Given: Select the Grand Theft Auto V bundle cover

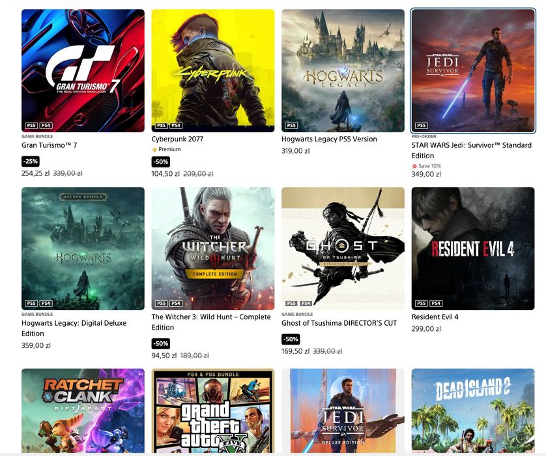Looking at the screenshot, I should (x=213, y=411).
